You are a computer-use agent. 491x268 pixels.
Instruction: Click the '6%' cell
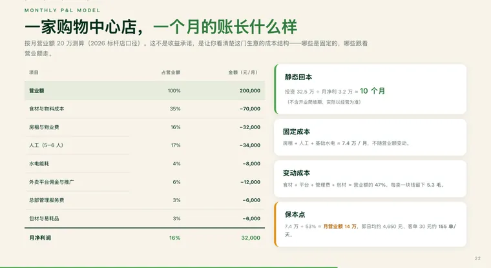[176, 182]
